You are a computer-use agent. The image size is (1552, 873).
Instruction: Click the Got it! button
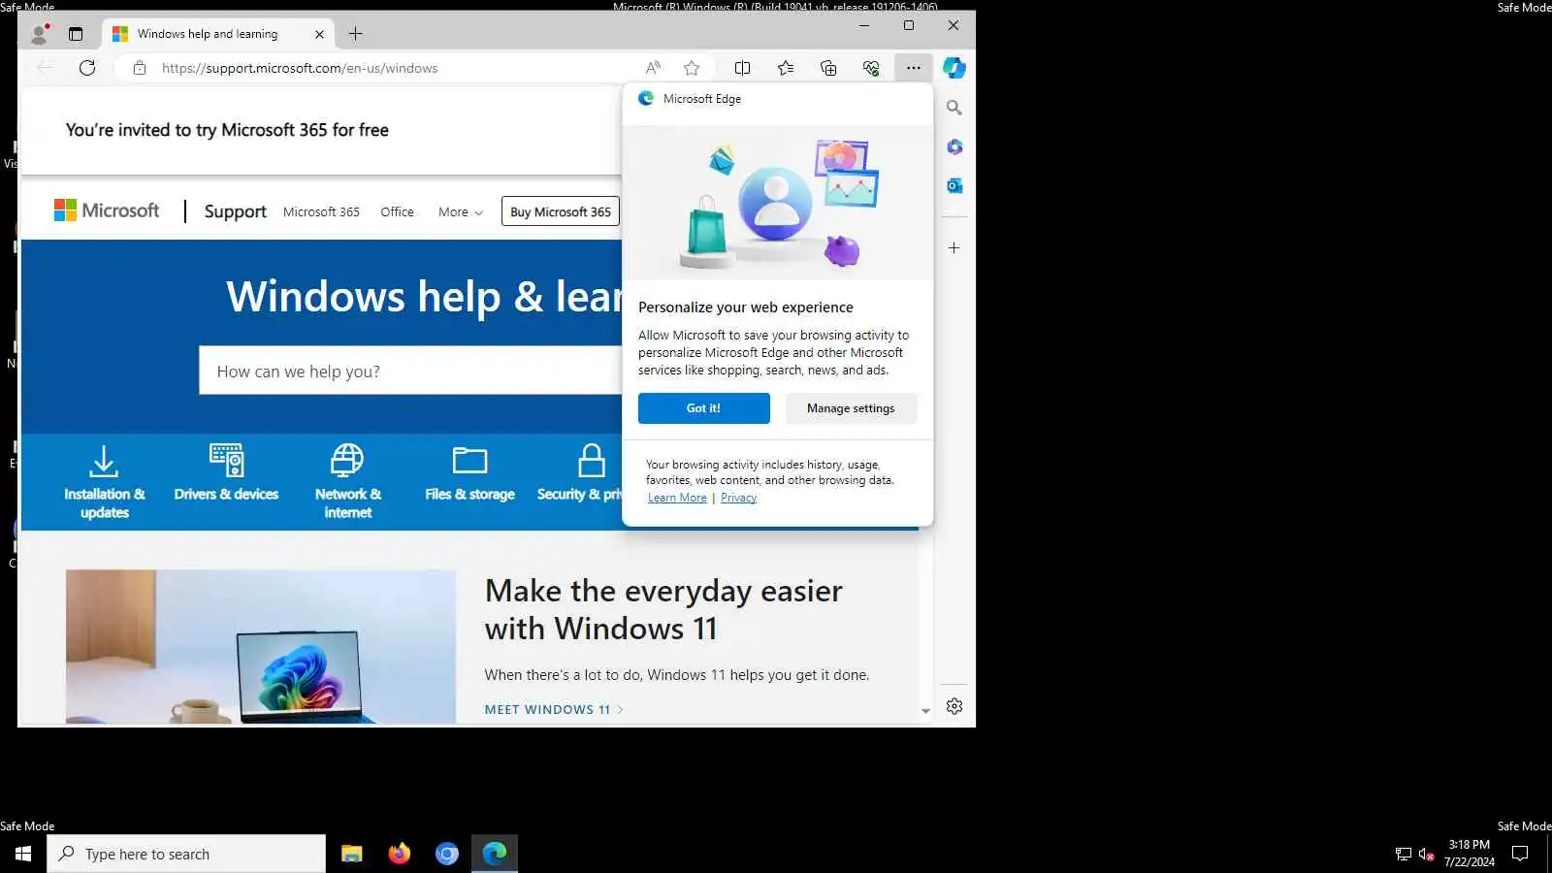(x=704, y=408)
